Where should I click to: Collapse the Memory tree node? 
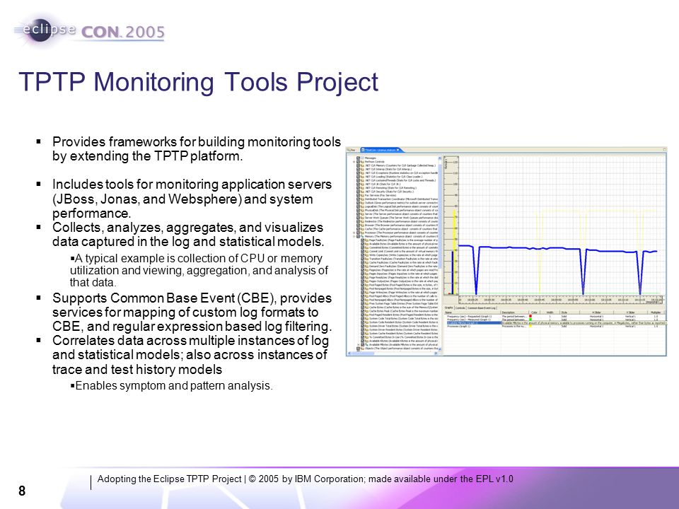coord(354,236)
